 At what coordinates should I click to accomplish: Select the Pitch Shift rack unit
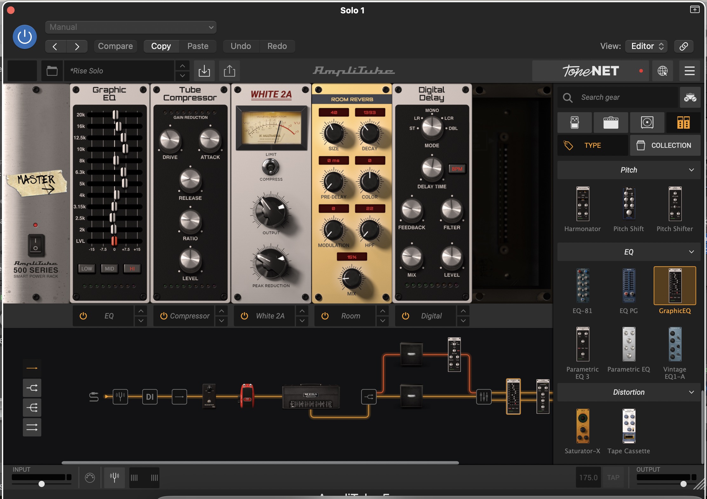click(x=629, y=203)
